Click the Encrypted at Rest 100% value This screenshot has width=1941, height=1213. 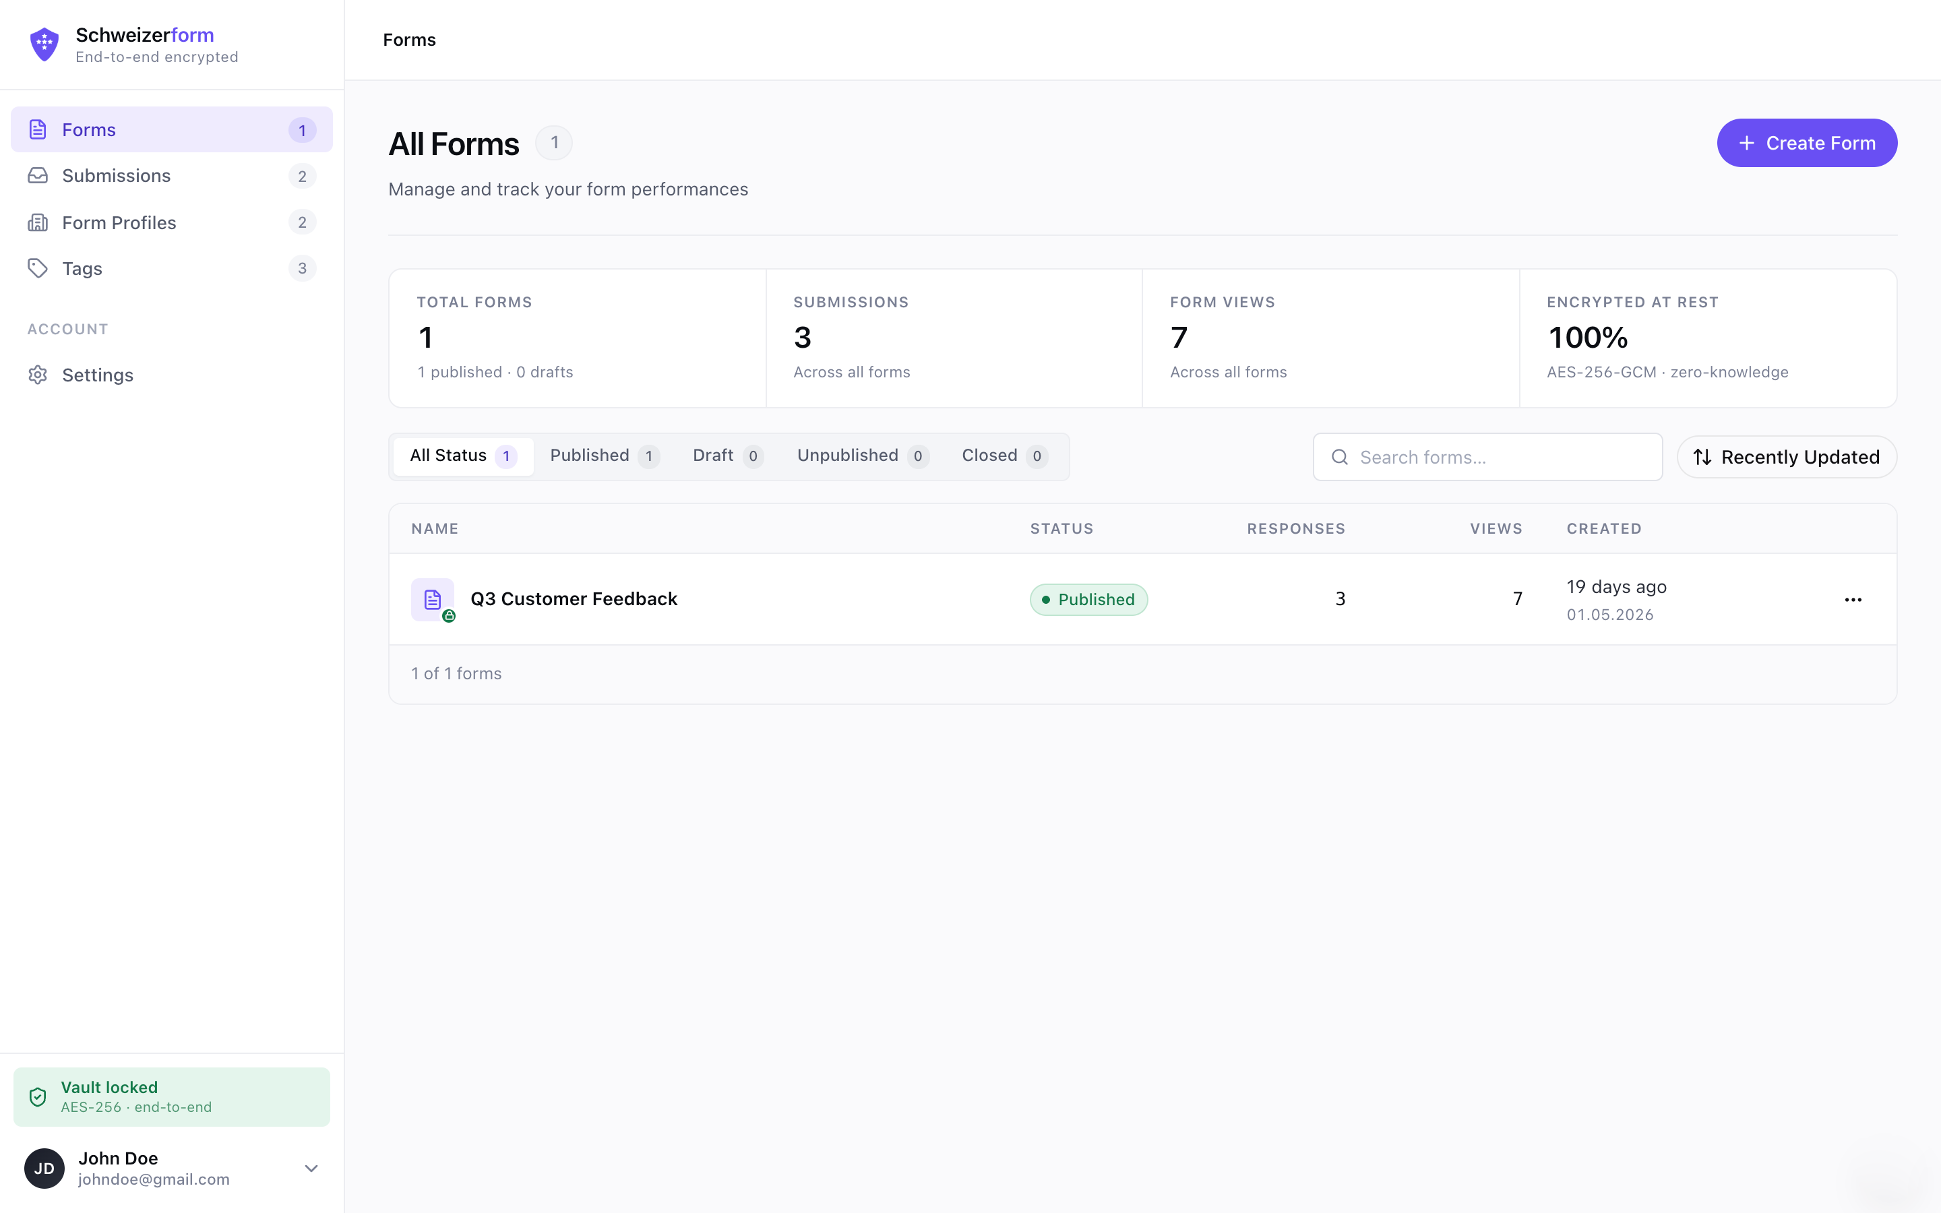[1588, 338]
